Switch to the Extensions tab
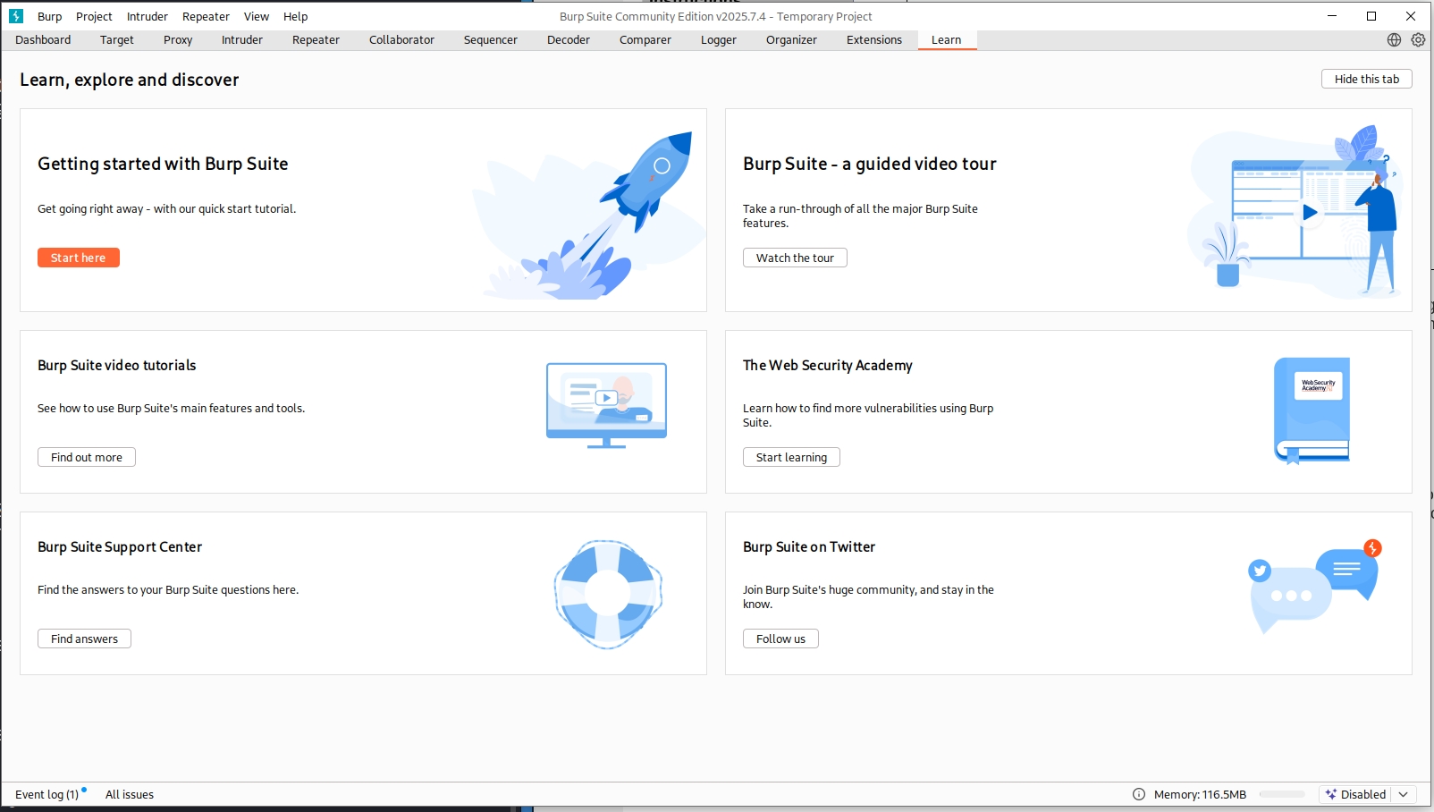The image size is (1434, 812). pyautogui.click(x=874, y=39)
